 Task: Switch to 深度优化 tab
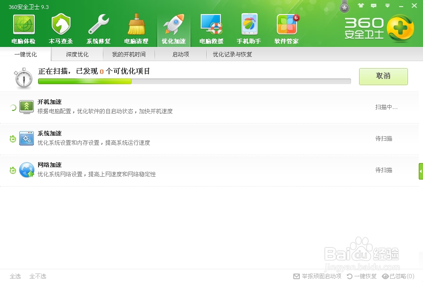[x=77, y=54]
